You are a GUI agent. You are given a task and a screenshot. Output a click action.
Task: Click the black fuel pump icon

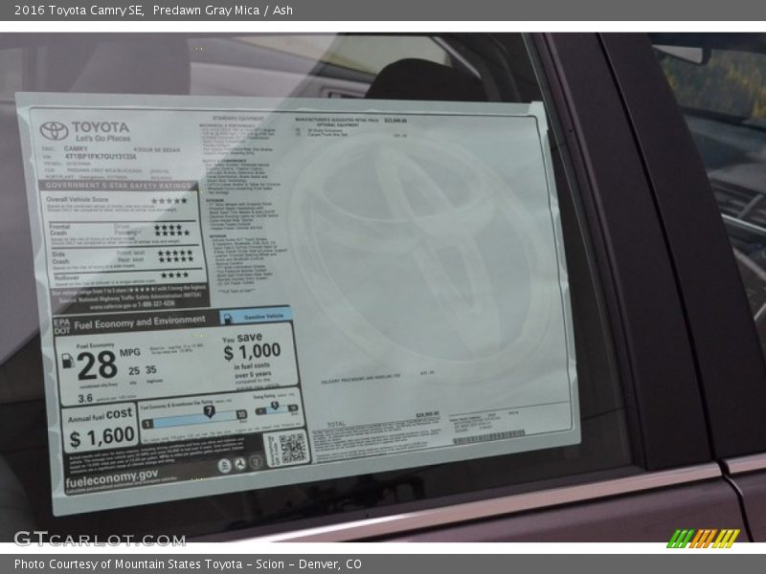[69, 360]
